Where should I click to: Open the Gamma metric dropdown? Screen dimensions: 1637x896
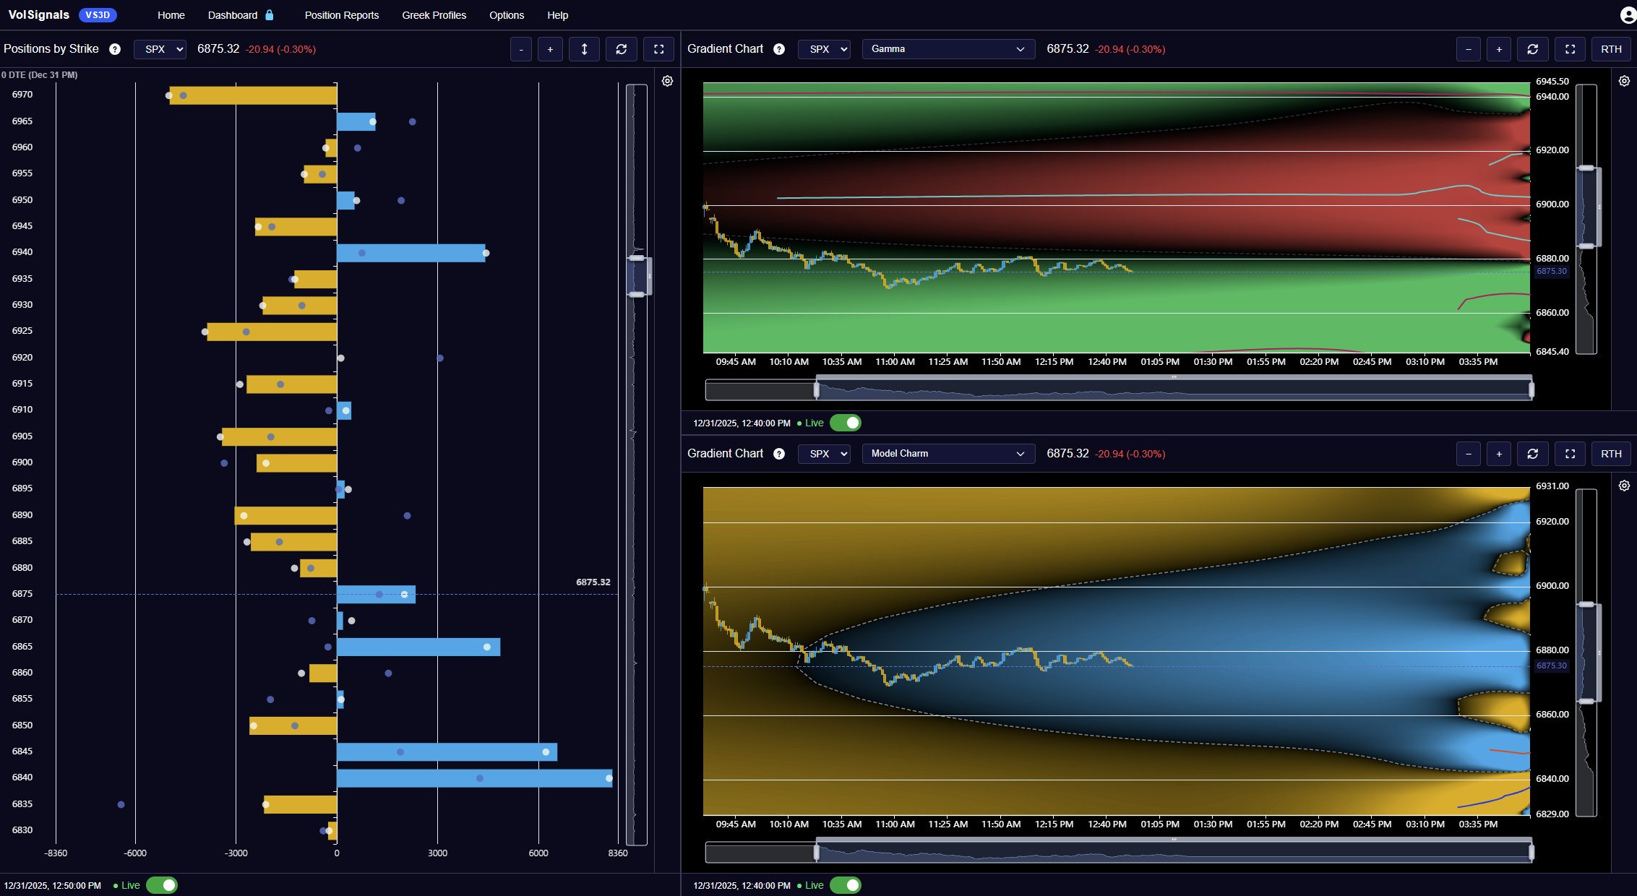[948, 49]
